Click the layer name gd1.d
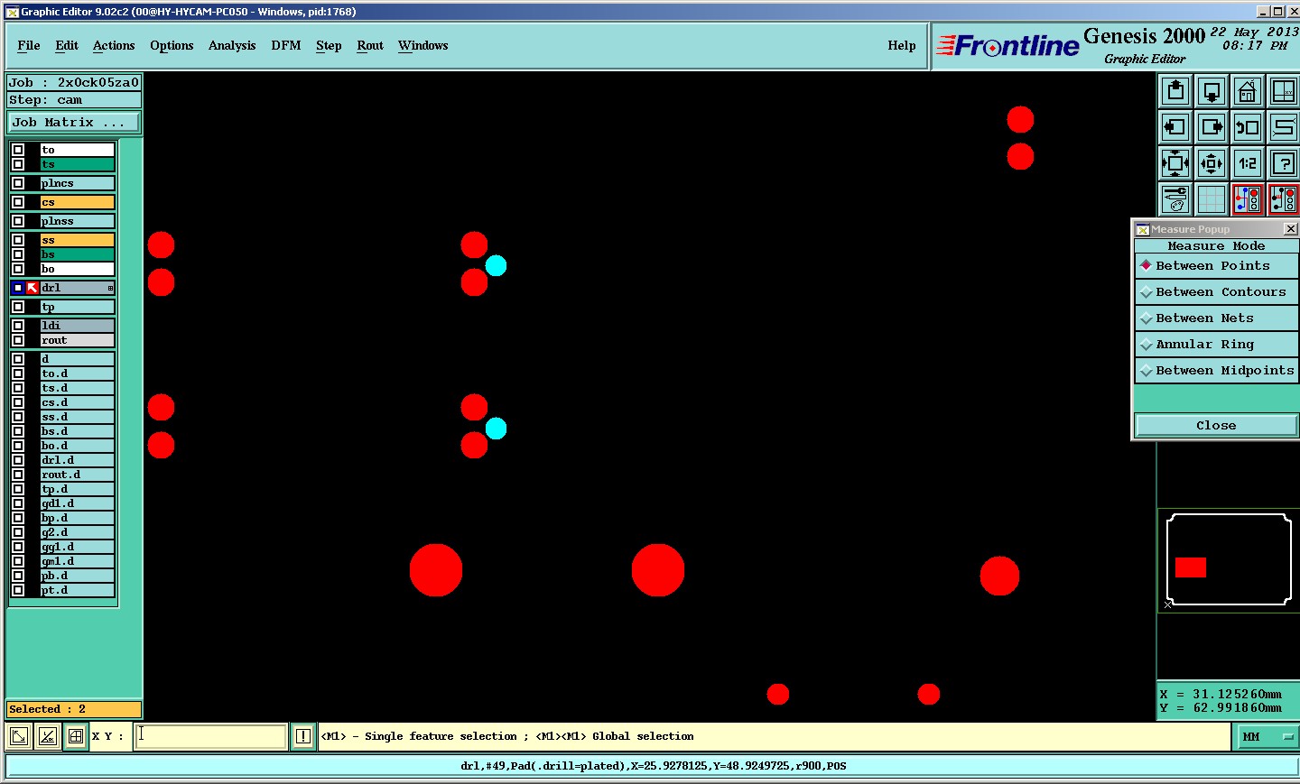 click(x=78, y=503)
